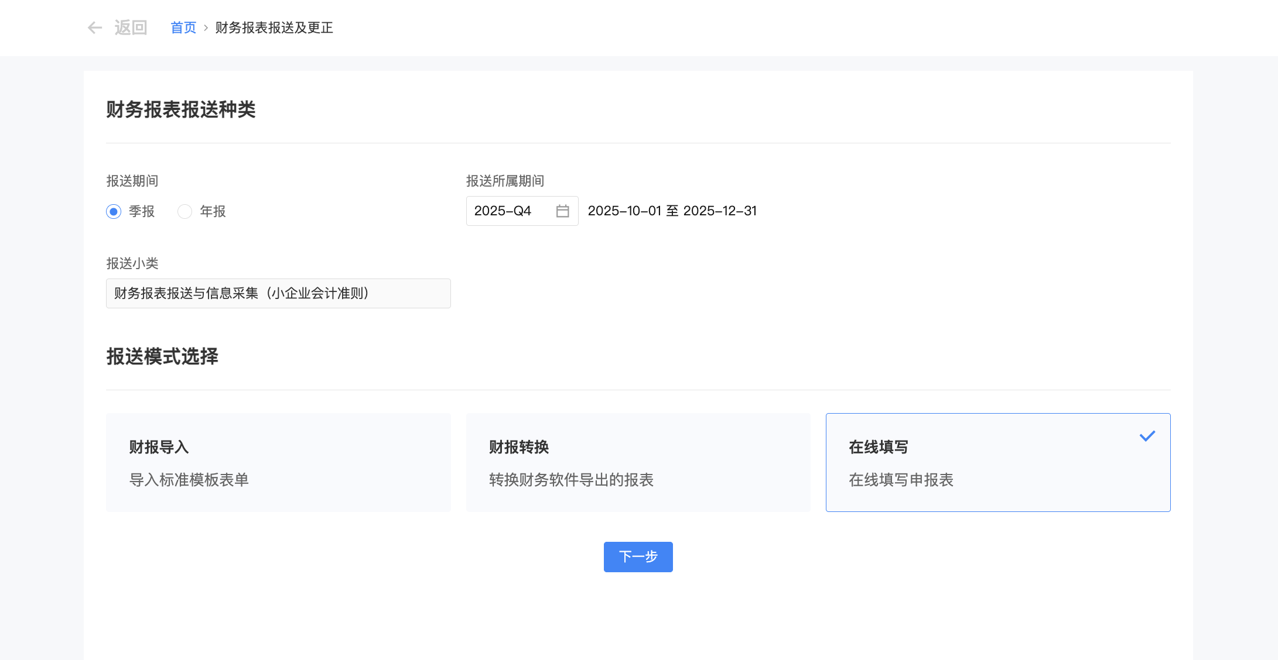Click the date range text 2025-10-01 至 2025-12-31
The width and height of the screenshot is (1278, 660).
coord(672,211)
